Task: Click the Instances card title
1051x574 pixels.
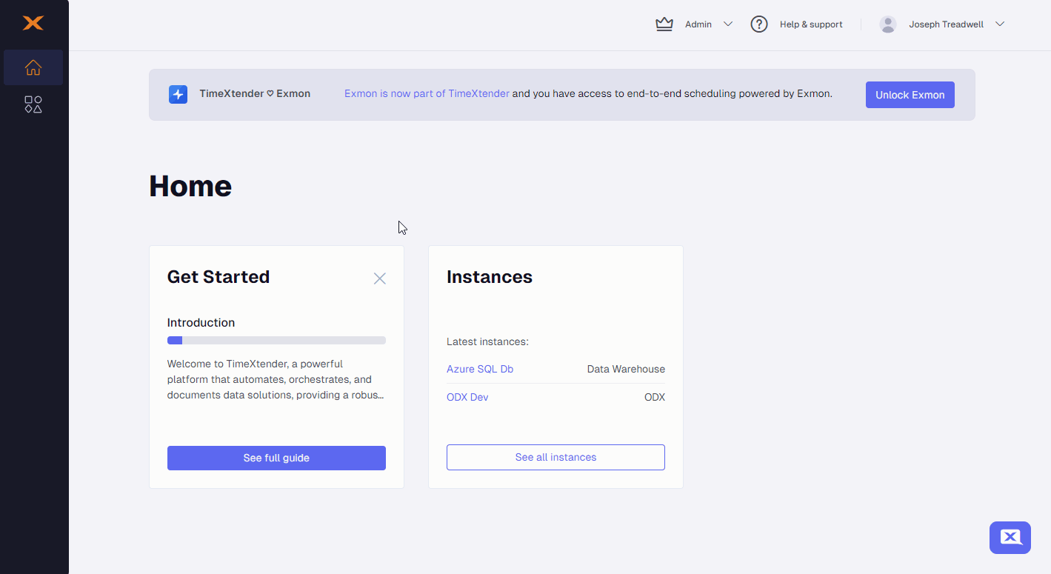Action: click(x=490, y=277)
